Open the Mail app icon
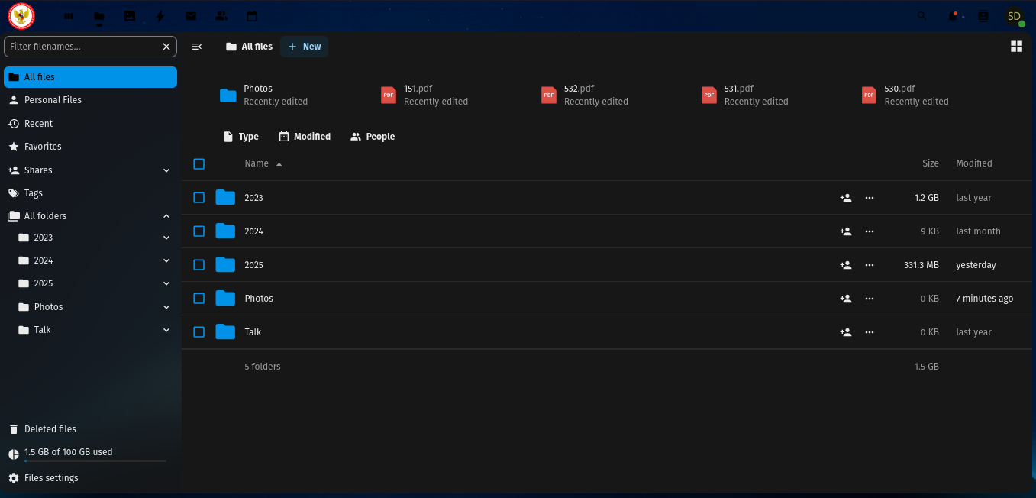The width and height of the screenshot is (1036, 498). coord(191,16)
